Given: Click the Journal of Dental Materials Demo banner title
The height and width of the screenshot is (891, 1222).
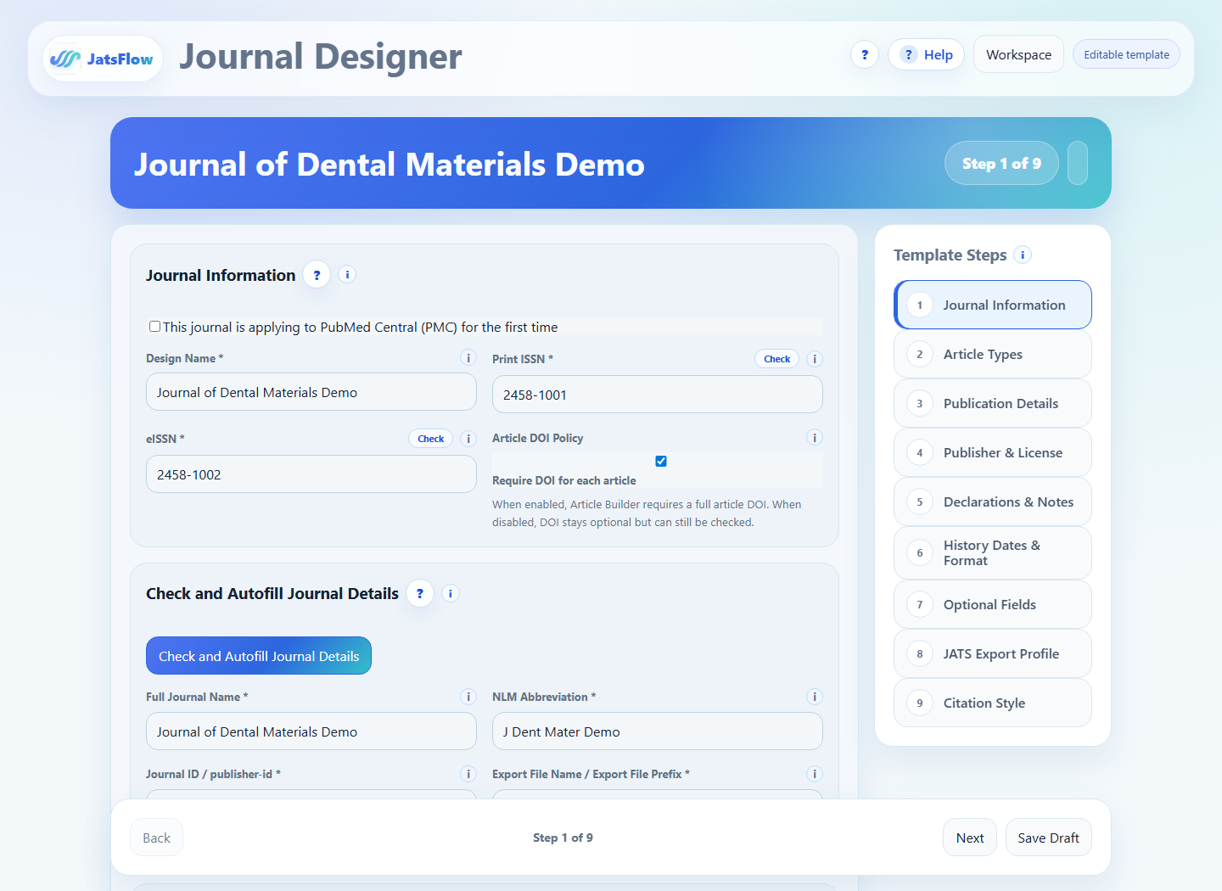Looking at the screenshot, I should (x=390, y=164).
